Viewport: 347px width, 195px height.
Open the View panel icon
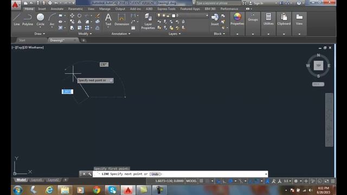pos(299,19)
